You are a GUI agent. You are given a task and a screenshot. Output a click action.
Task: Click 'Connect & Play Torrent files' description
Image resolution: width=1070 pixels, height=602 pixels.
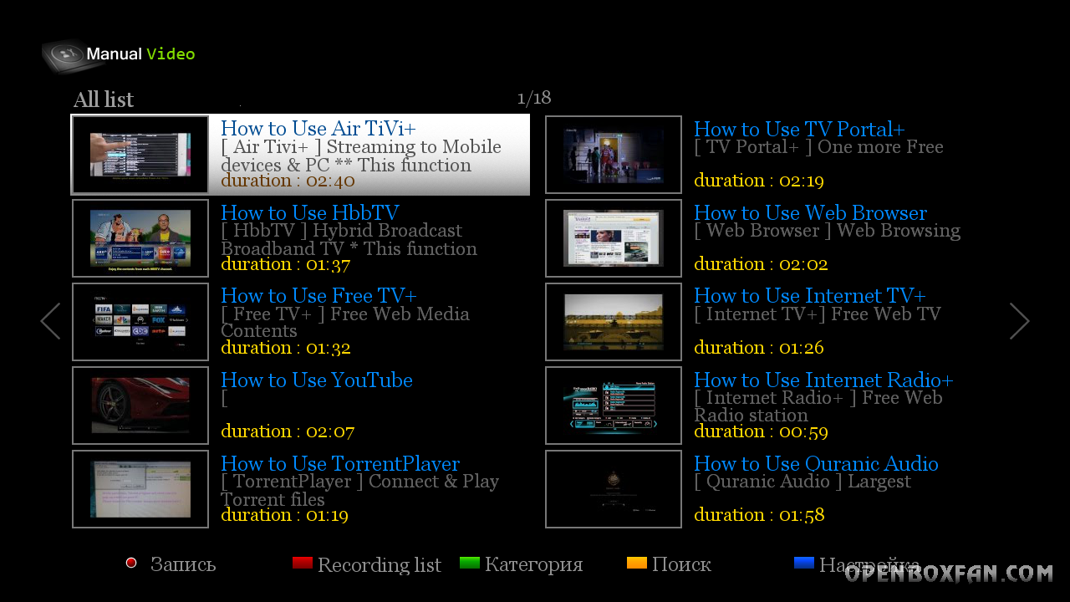click(359, 491)
